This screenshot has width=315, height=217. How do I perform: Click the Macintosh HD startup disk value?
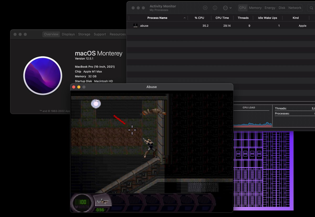103,81
